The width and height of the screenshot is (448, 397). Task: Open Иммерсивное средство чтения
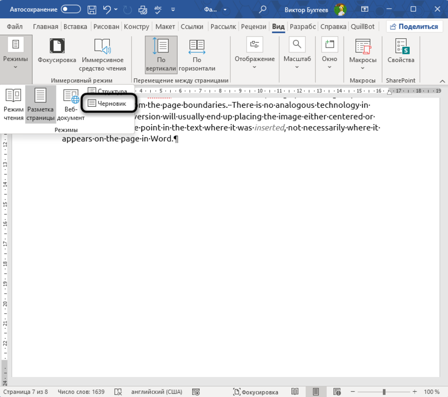(102, 55)
